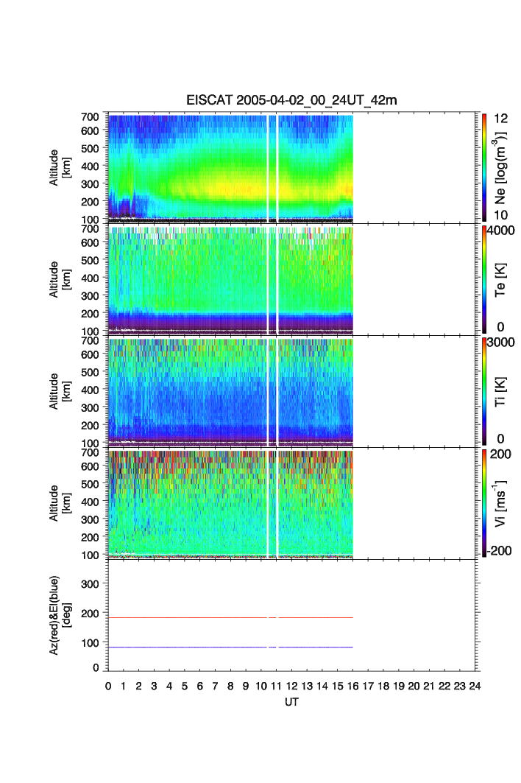The width and height of the screenshot is (521, 783).
Task: Select the 0 tick on UT axis
Action: click(x=108, y=686)
